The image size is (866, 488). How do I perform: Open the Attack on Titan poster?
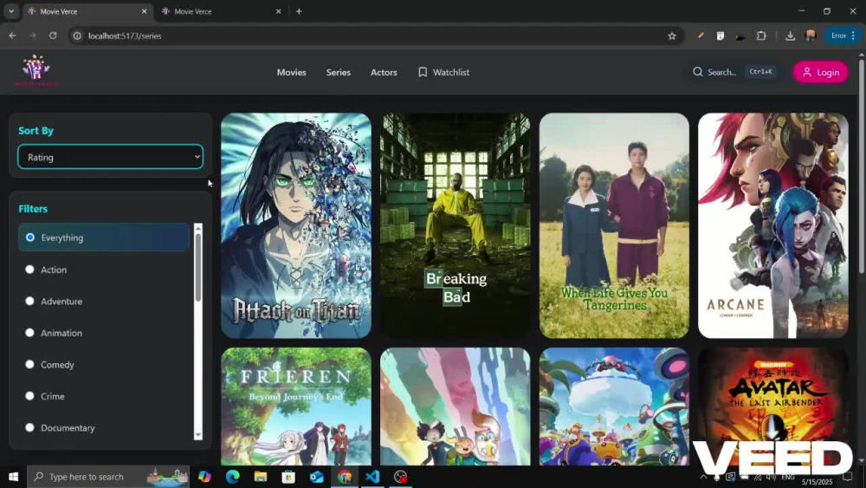click(x=296, y=225)
